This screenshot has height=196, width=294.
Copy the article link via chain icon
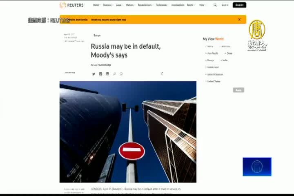pos(114,74)
